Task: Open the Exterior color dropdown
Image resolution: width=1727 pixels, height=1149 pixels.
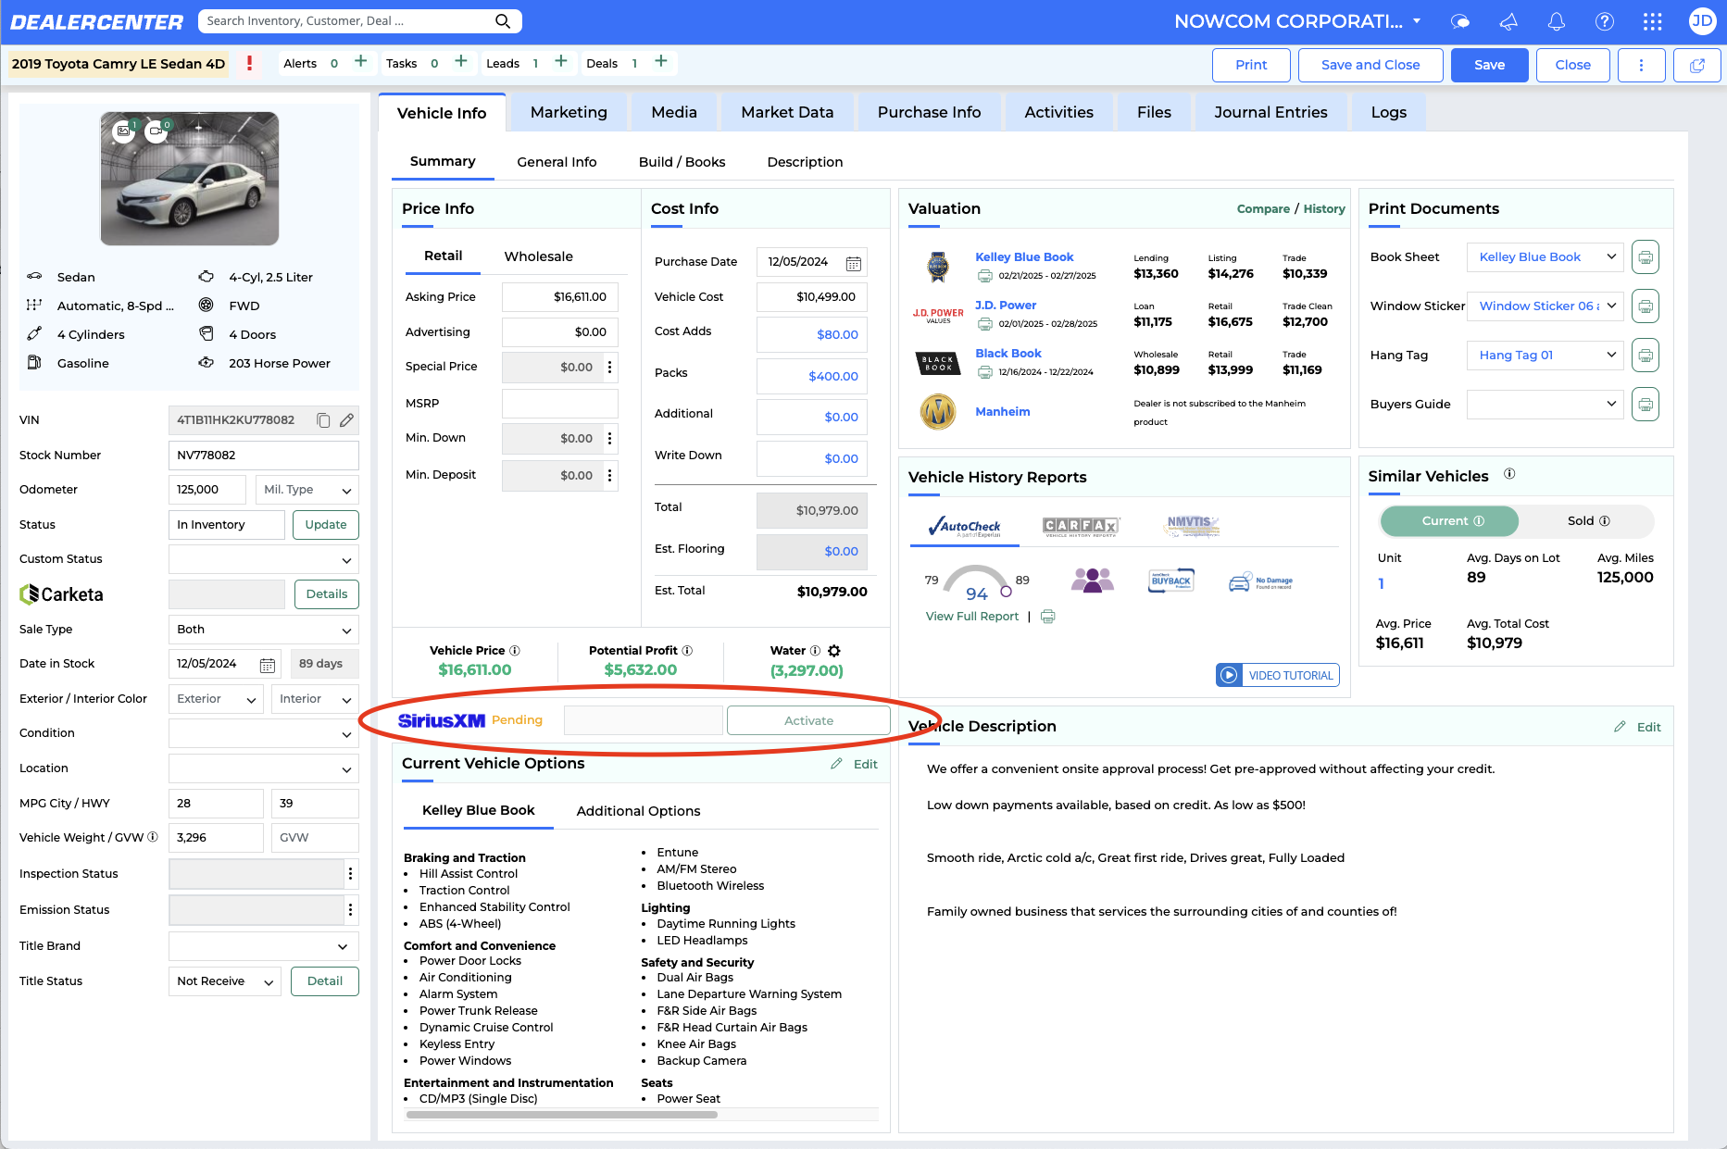Action: tap(217, 699)
